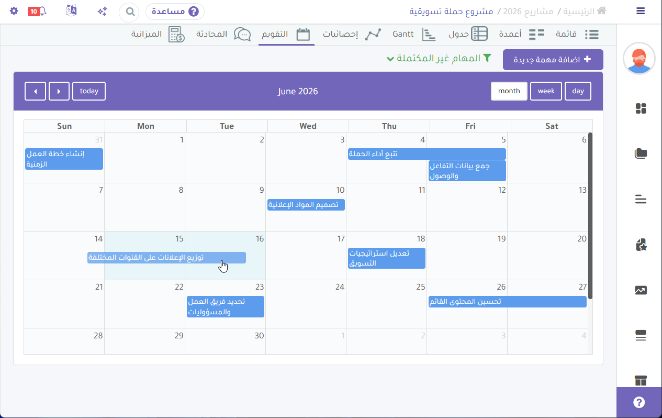Click مشاريع 2026 breadcrumb link

528,11
